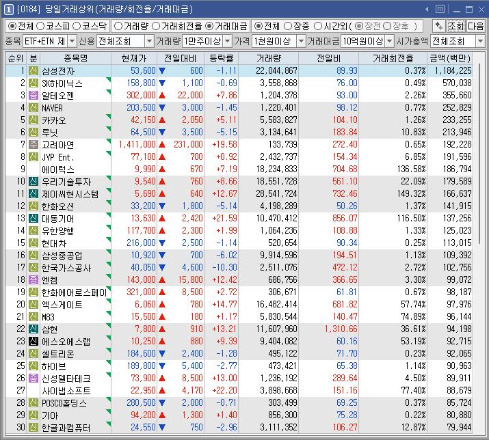Screen dimensions: 489x440
Task: Sort by the 금액(백만) column header
Action: tap(450, 58)
